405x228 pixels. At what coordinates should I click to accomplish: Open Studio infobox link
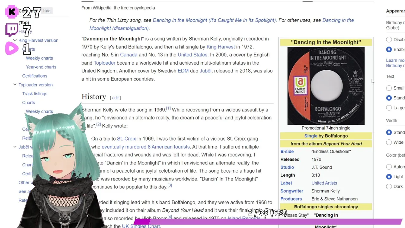point(287,167)
